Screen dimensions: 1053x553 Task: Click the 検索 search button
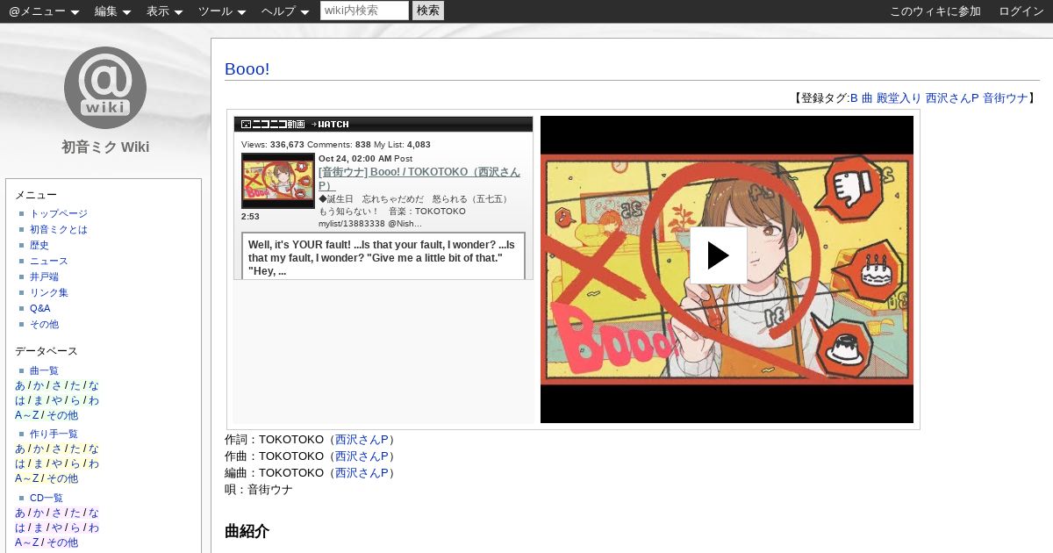point(428,11)
